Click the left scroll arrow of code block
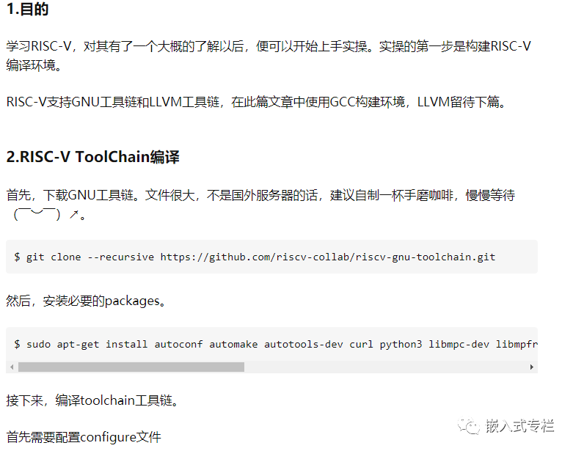The height and width of the screenshot is (451, 573). click(12, 367)
